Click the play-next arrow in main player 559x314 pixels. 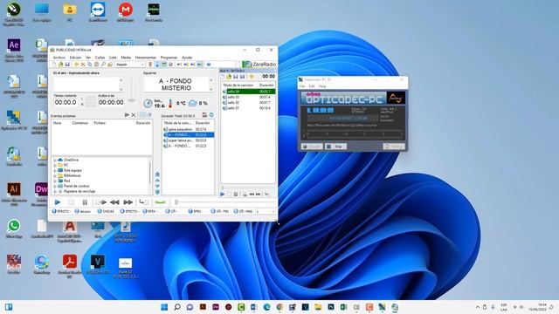tap(101, 202)
